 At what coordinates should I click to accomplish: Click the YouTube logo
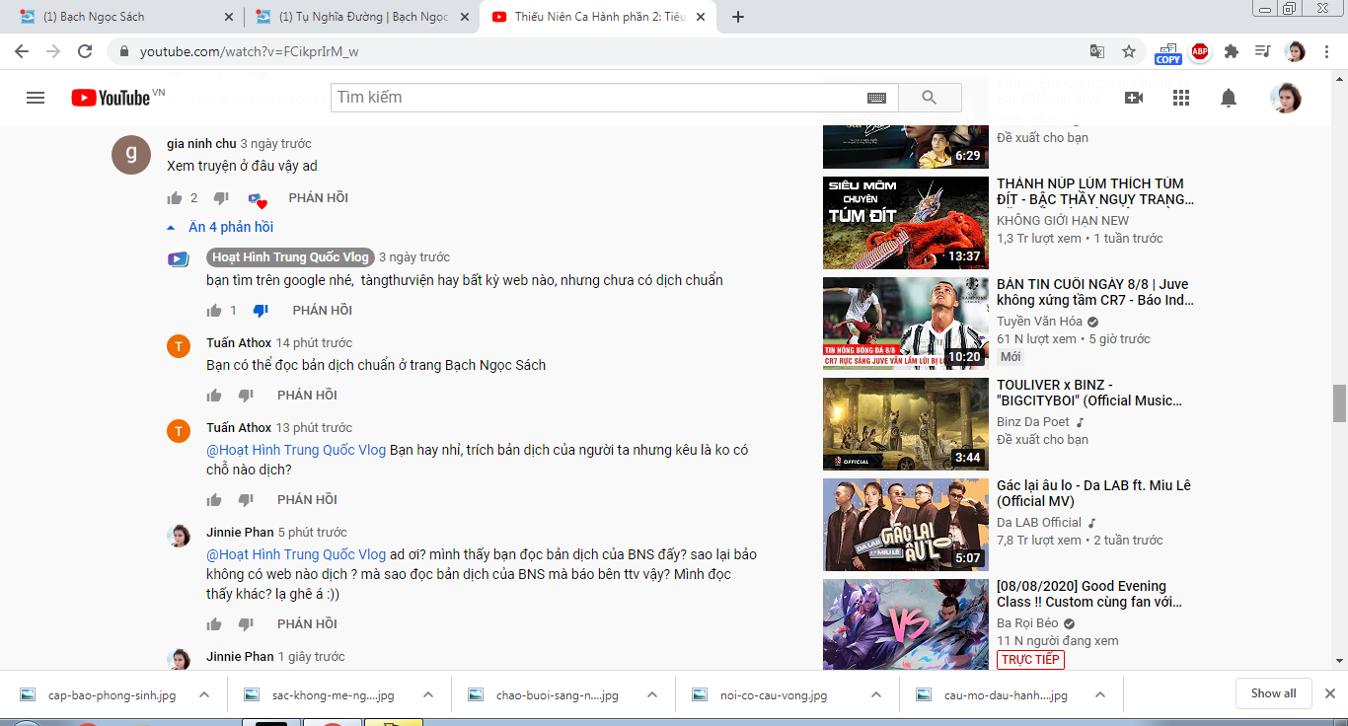click(112, 98)
